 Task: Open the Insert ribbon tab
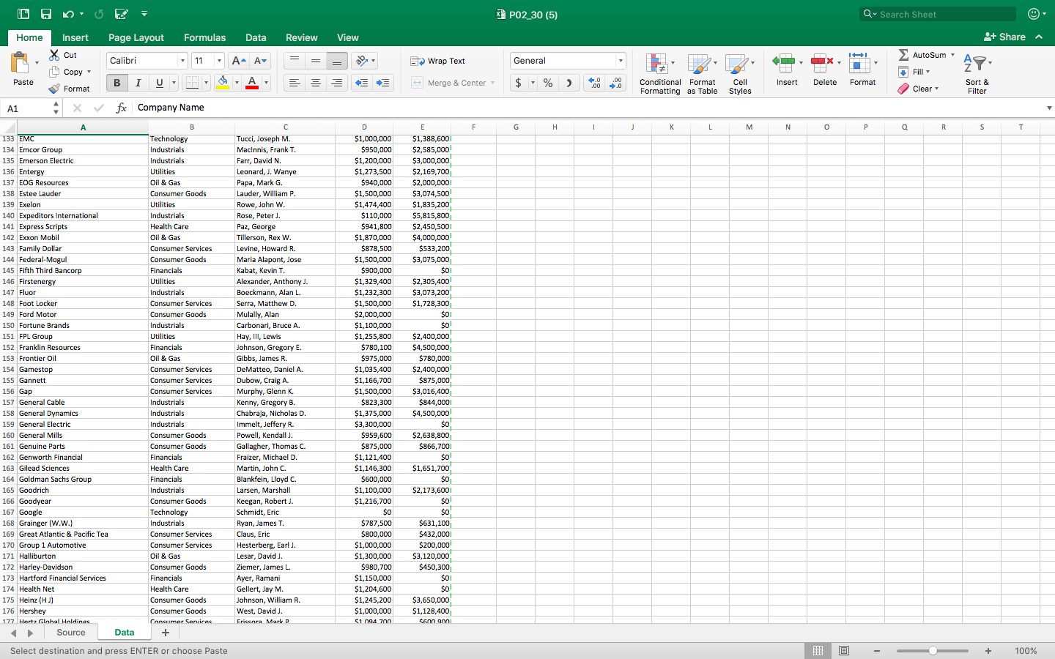(75, 37)
